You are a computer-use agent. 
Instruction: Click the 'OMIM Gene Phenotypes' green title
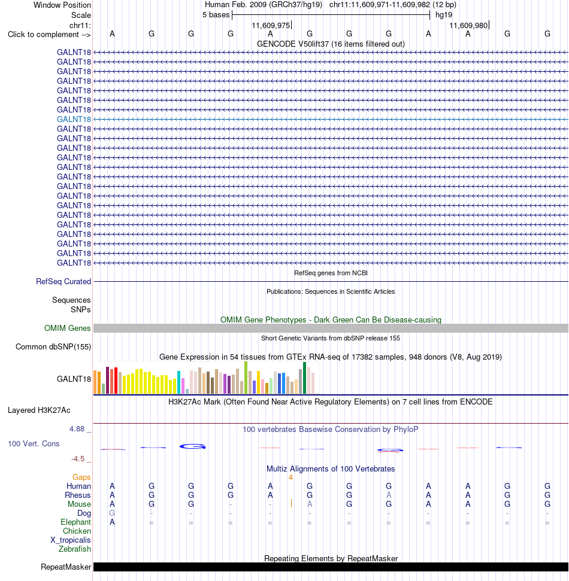pyautogui.click(x=331, y=320)
